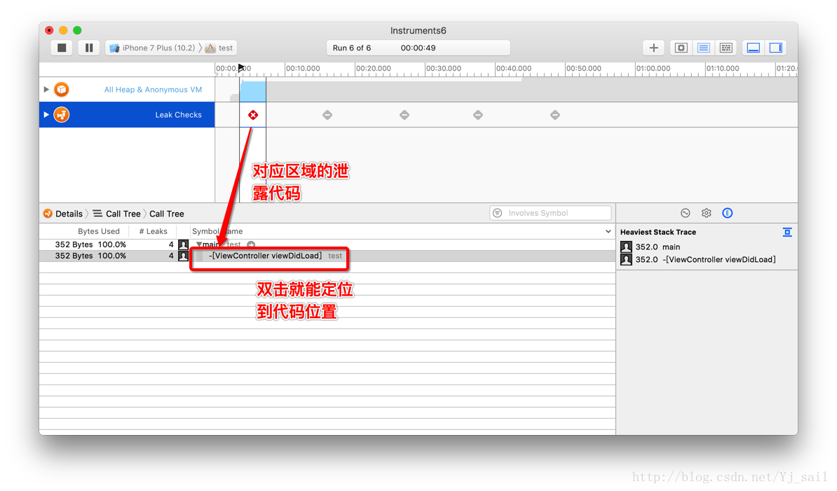
Task: Click the user icon beside main stack frame
Action: pyautogui.click(x=626, y=247)
